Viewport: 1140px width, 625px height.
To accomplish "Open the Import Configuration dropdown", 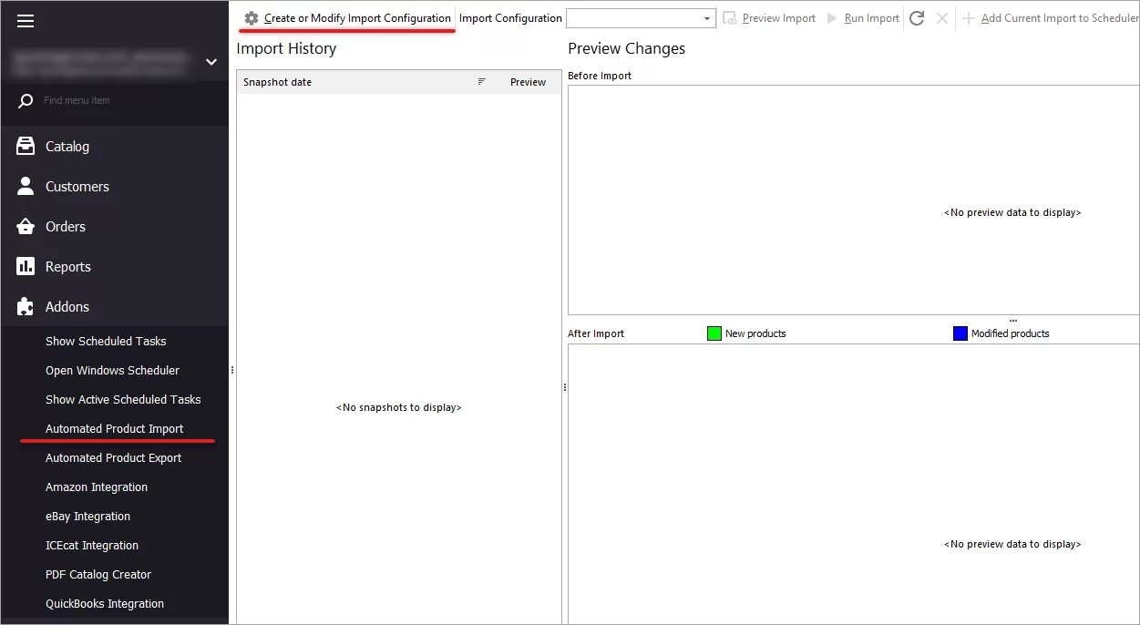I will (705, 17).
